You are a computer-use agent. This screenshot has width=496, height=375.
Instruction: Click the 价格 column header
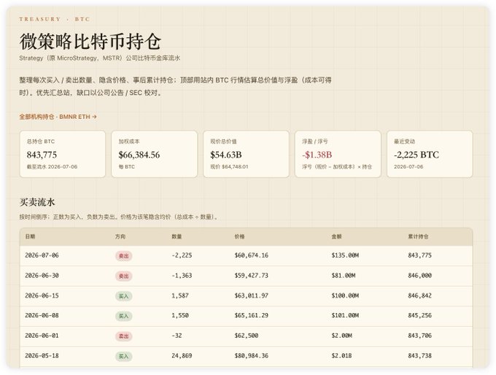[x=239, y=236]
